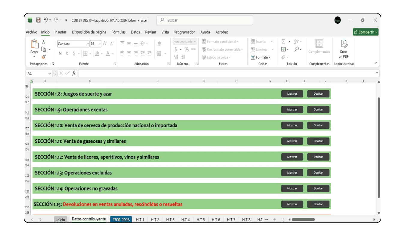Switch to the H.T 3 sheet tab
The height and width of the screenshot is (236, 405).
coord(170,220)
